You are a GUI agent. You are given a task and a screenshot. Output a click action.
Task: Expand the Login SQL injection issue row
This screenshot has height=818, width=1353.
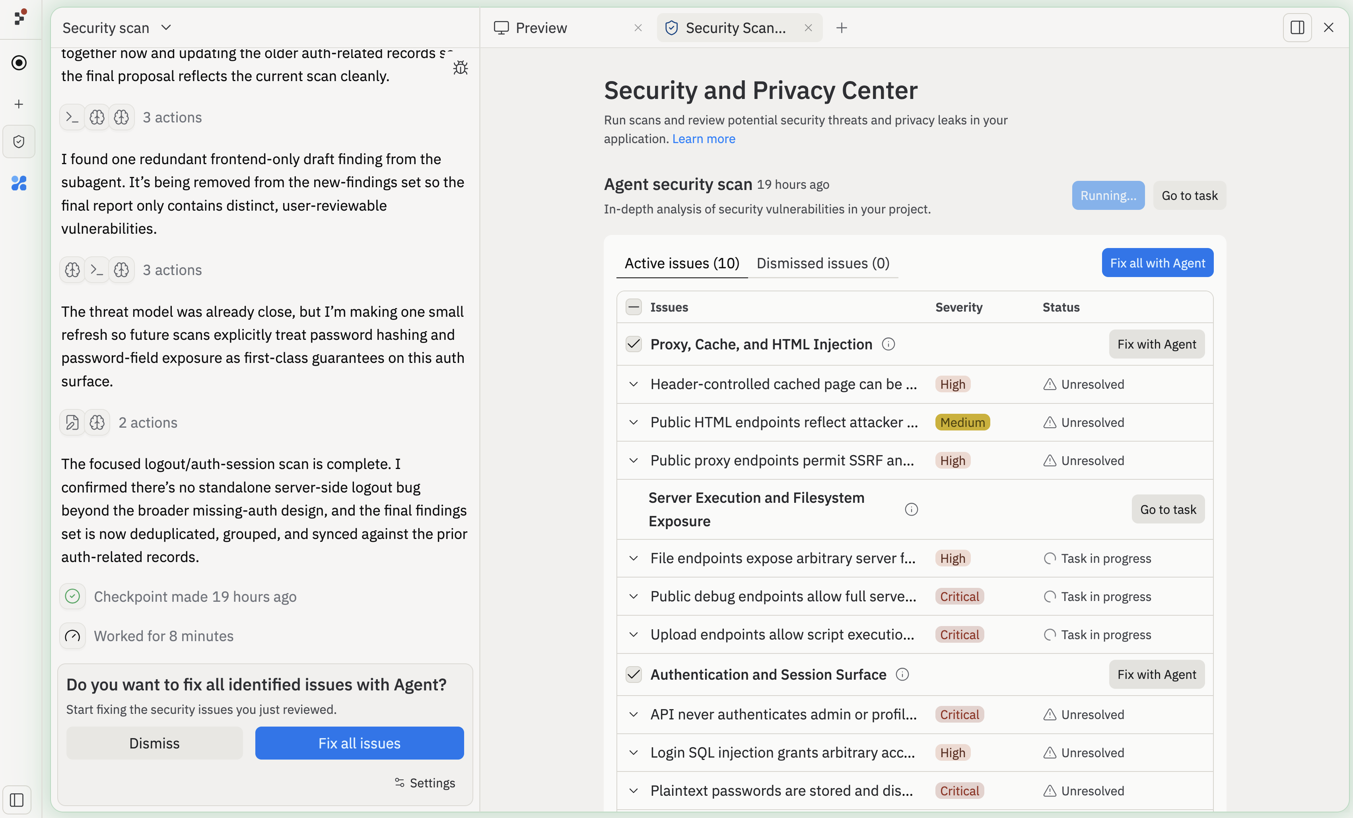click(x=634, y=753)
